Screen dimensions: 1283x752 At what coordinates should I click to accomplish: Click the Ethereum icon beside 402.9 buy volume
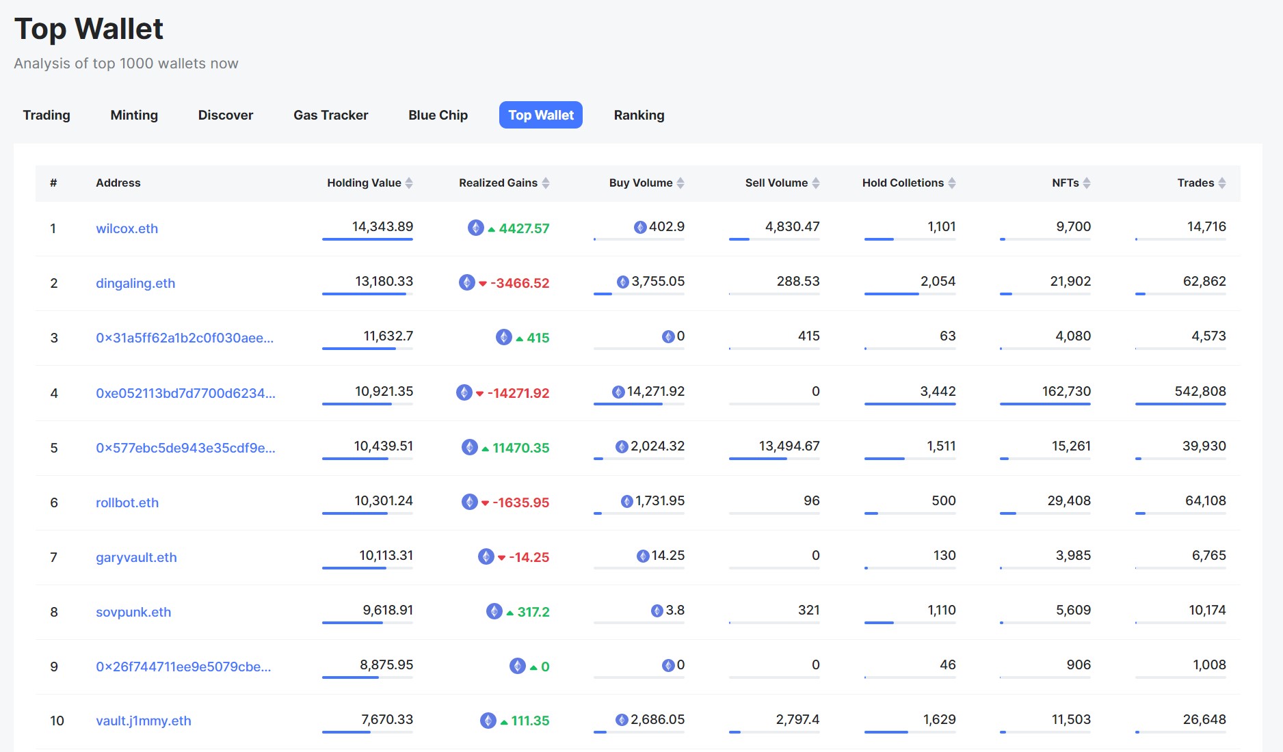(x=640, y=227)
